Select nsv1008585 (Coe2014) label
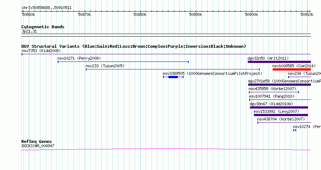 click(x=294, y=66)
